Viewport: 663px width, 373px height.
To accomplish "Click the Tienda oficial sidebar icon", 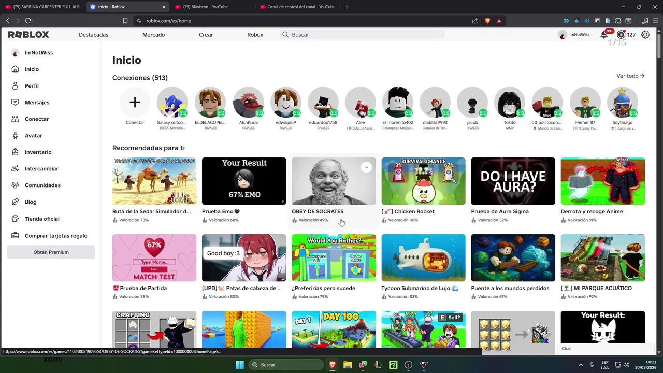I will pyautogui.click(x=15, y=219).
